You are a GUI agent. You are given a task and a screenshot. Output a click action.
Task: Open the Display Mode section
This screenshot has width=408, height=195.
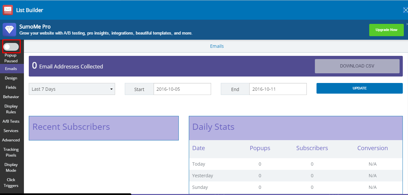(11, 168)
